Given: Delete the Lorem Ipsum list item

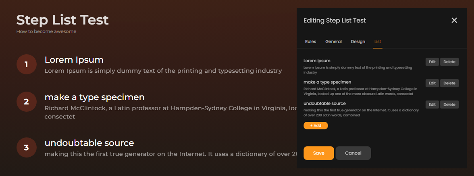Looking at the screenshot, I should coord(449,62).
